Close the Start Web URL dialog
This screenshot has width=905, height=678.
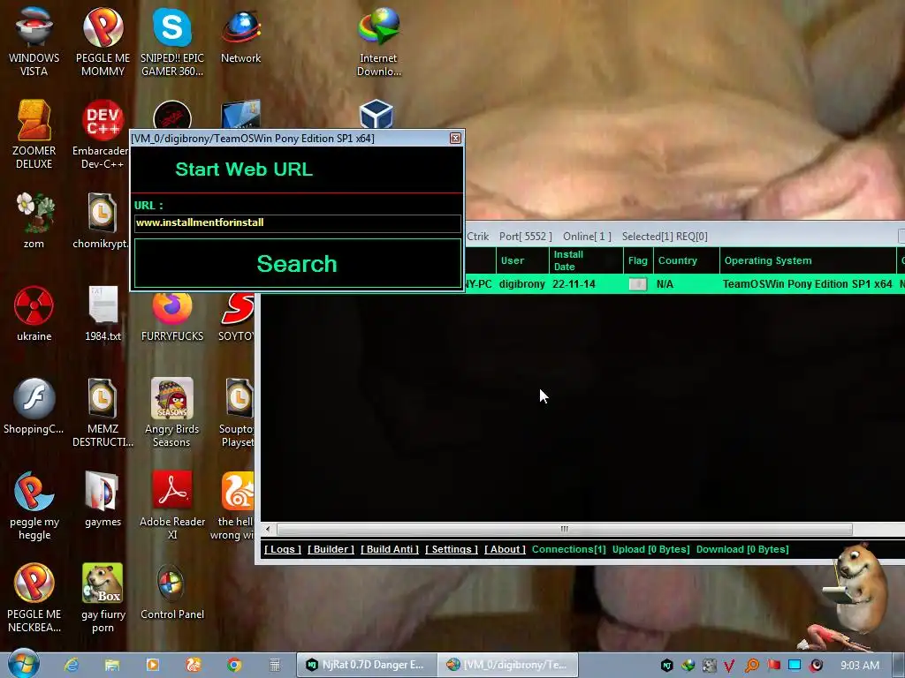[x=455, y=139]
